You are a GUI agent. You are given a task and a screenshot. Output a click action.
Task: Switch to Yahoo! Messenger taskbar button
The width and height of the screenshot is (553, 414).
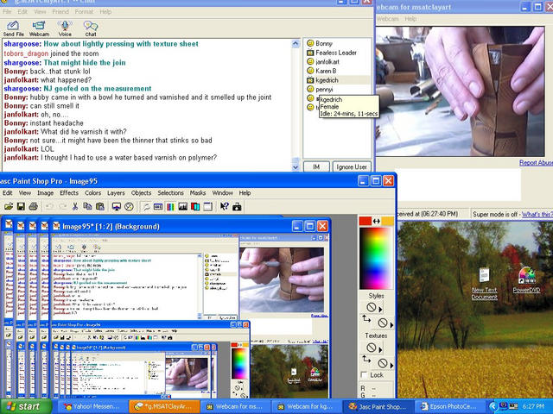(x=92, y=406)
